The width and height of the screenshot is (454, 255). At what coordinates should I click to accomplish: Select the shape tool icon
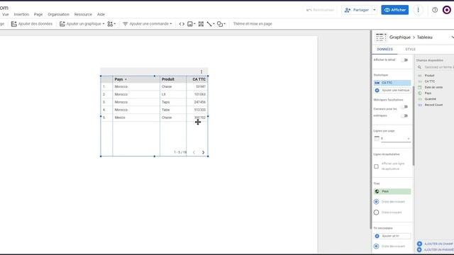coord(221,24)
